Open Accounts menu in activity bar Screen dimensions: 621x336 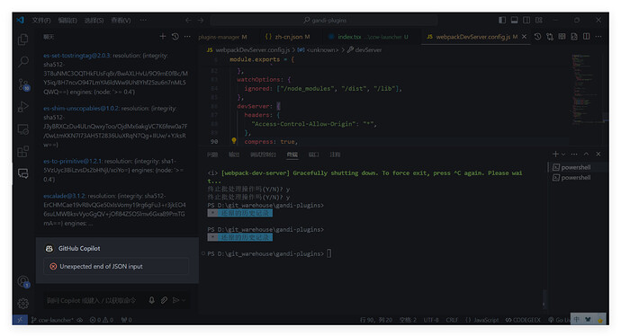click(23, 281)
